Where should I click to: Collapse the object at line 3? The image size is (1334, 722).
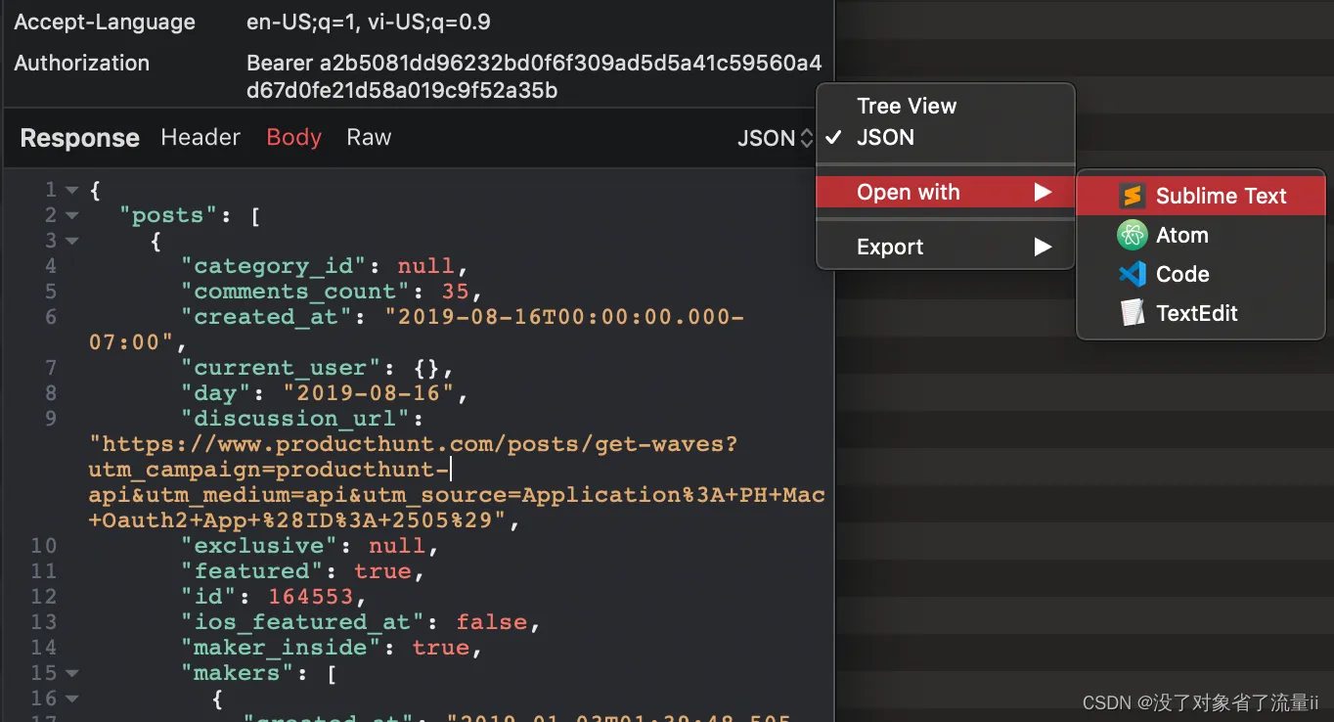point(71,241)
